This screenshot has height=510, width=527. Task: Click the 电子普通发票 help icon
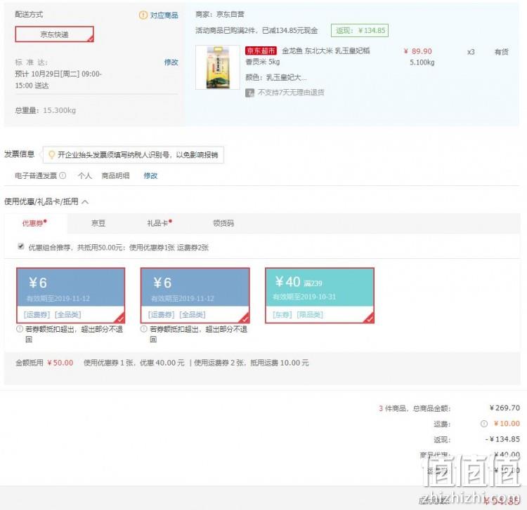(63, 175)
